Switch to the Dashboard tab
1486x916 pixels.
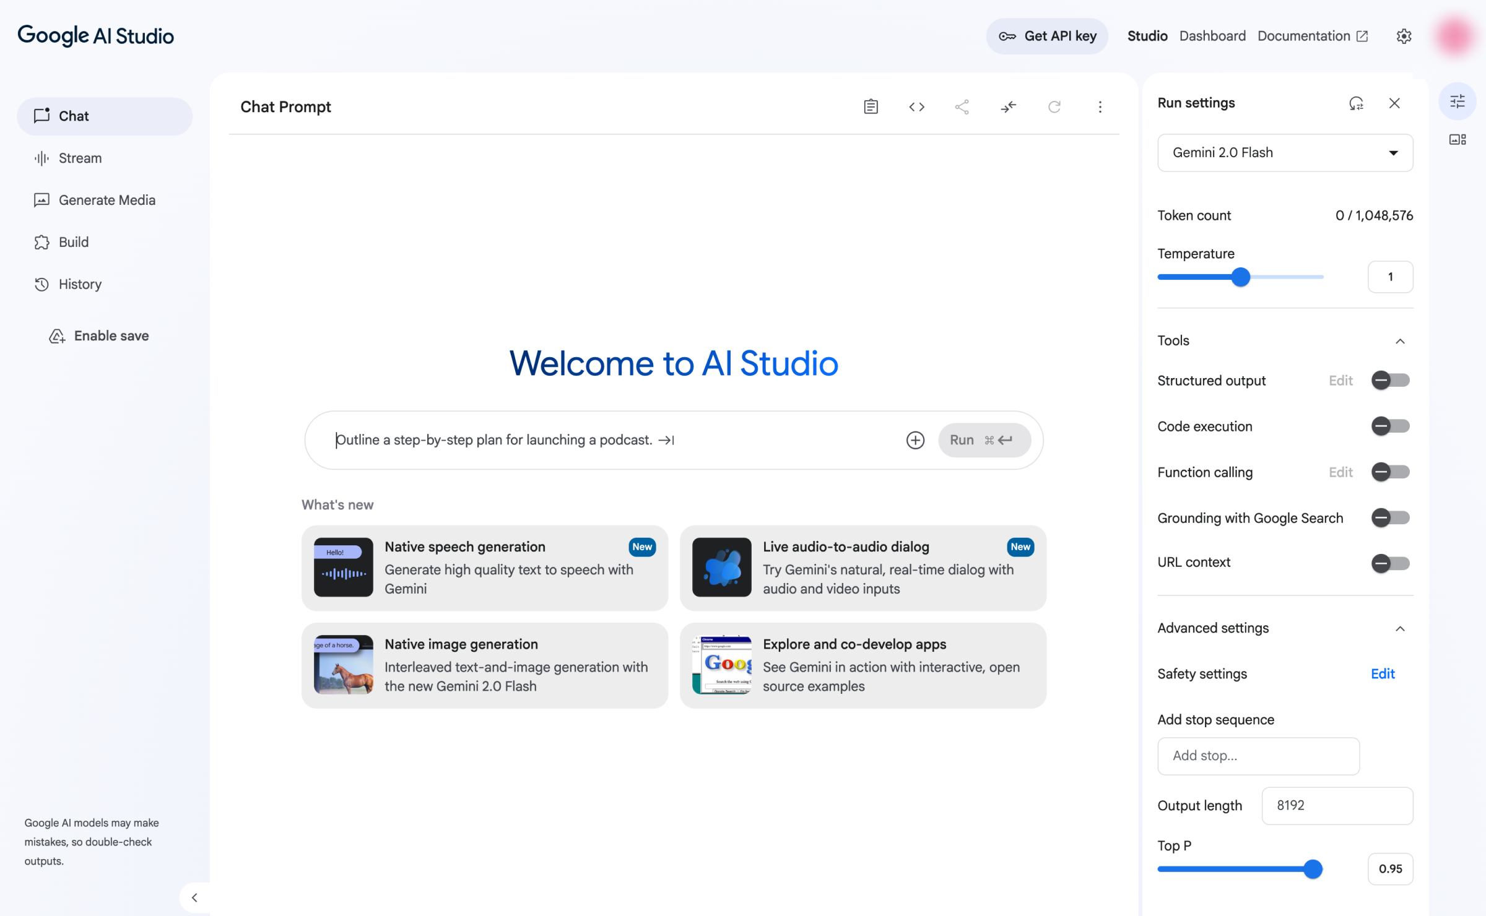tap(1212, 36)
